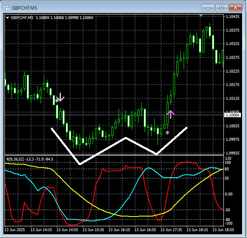Click the 1.10375 price scale label

(x=232, y=30)
